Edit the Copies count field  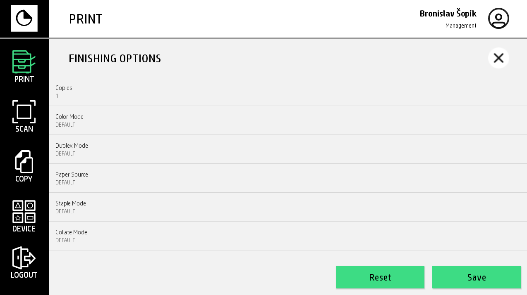pos(288,91)
